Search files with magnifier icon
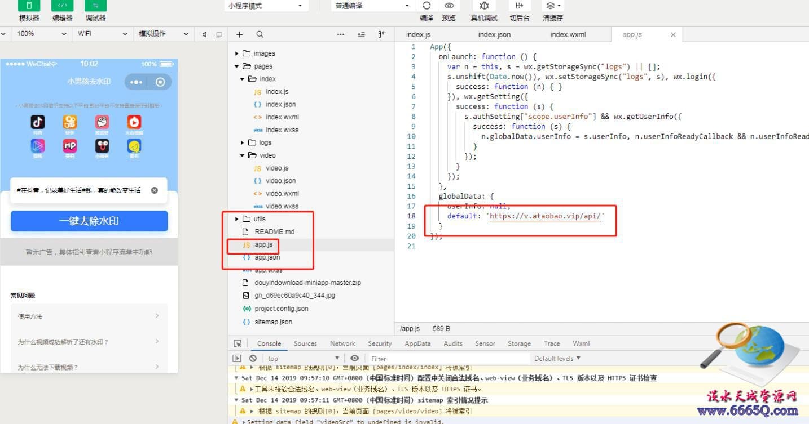The height and width of the screenshot is (424, 809). point(260,34)
